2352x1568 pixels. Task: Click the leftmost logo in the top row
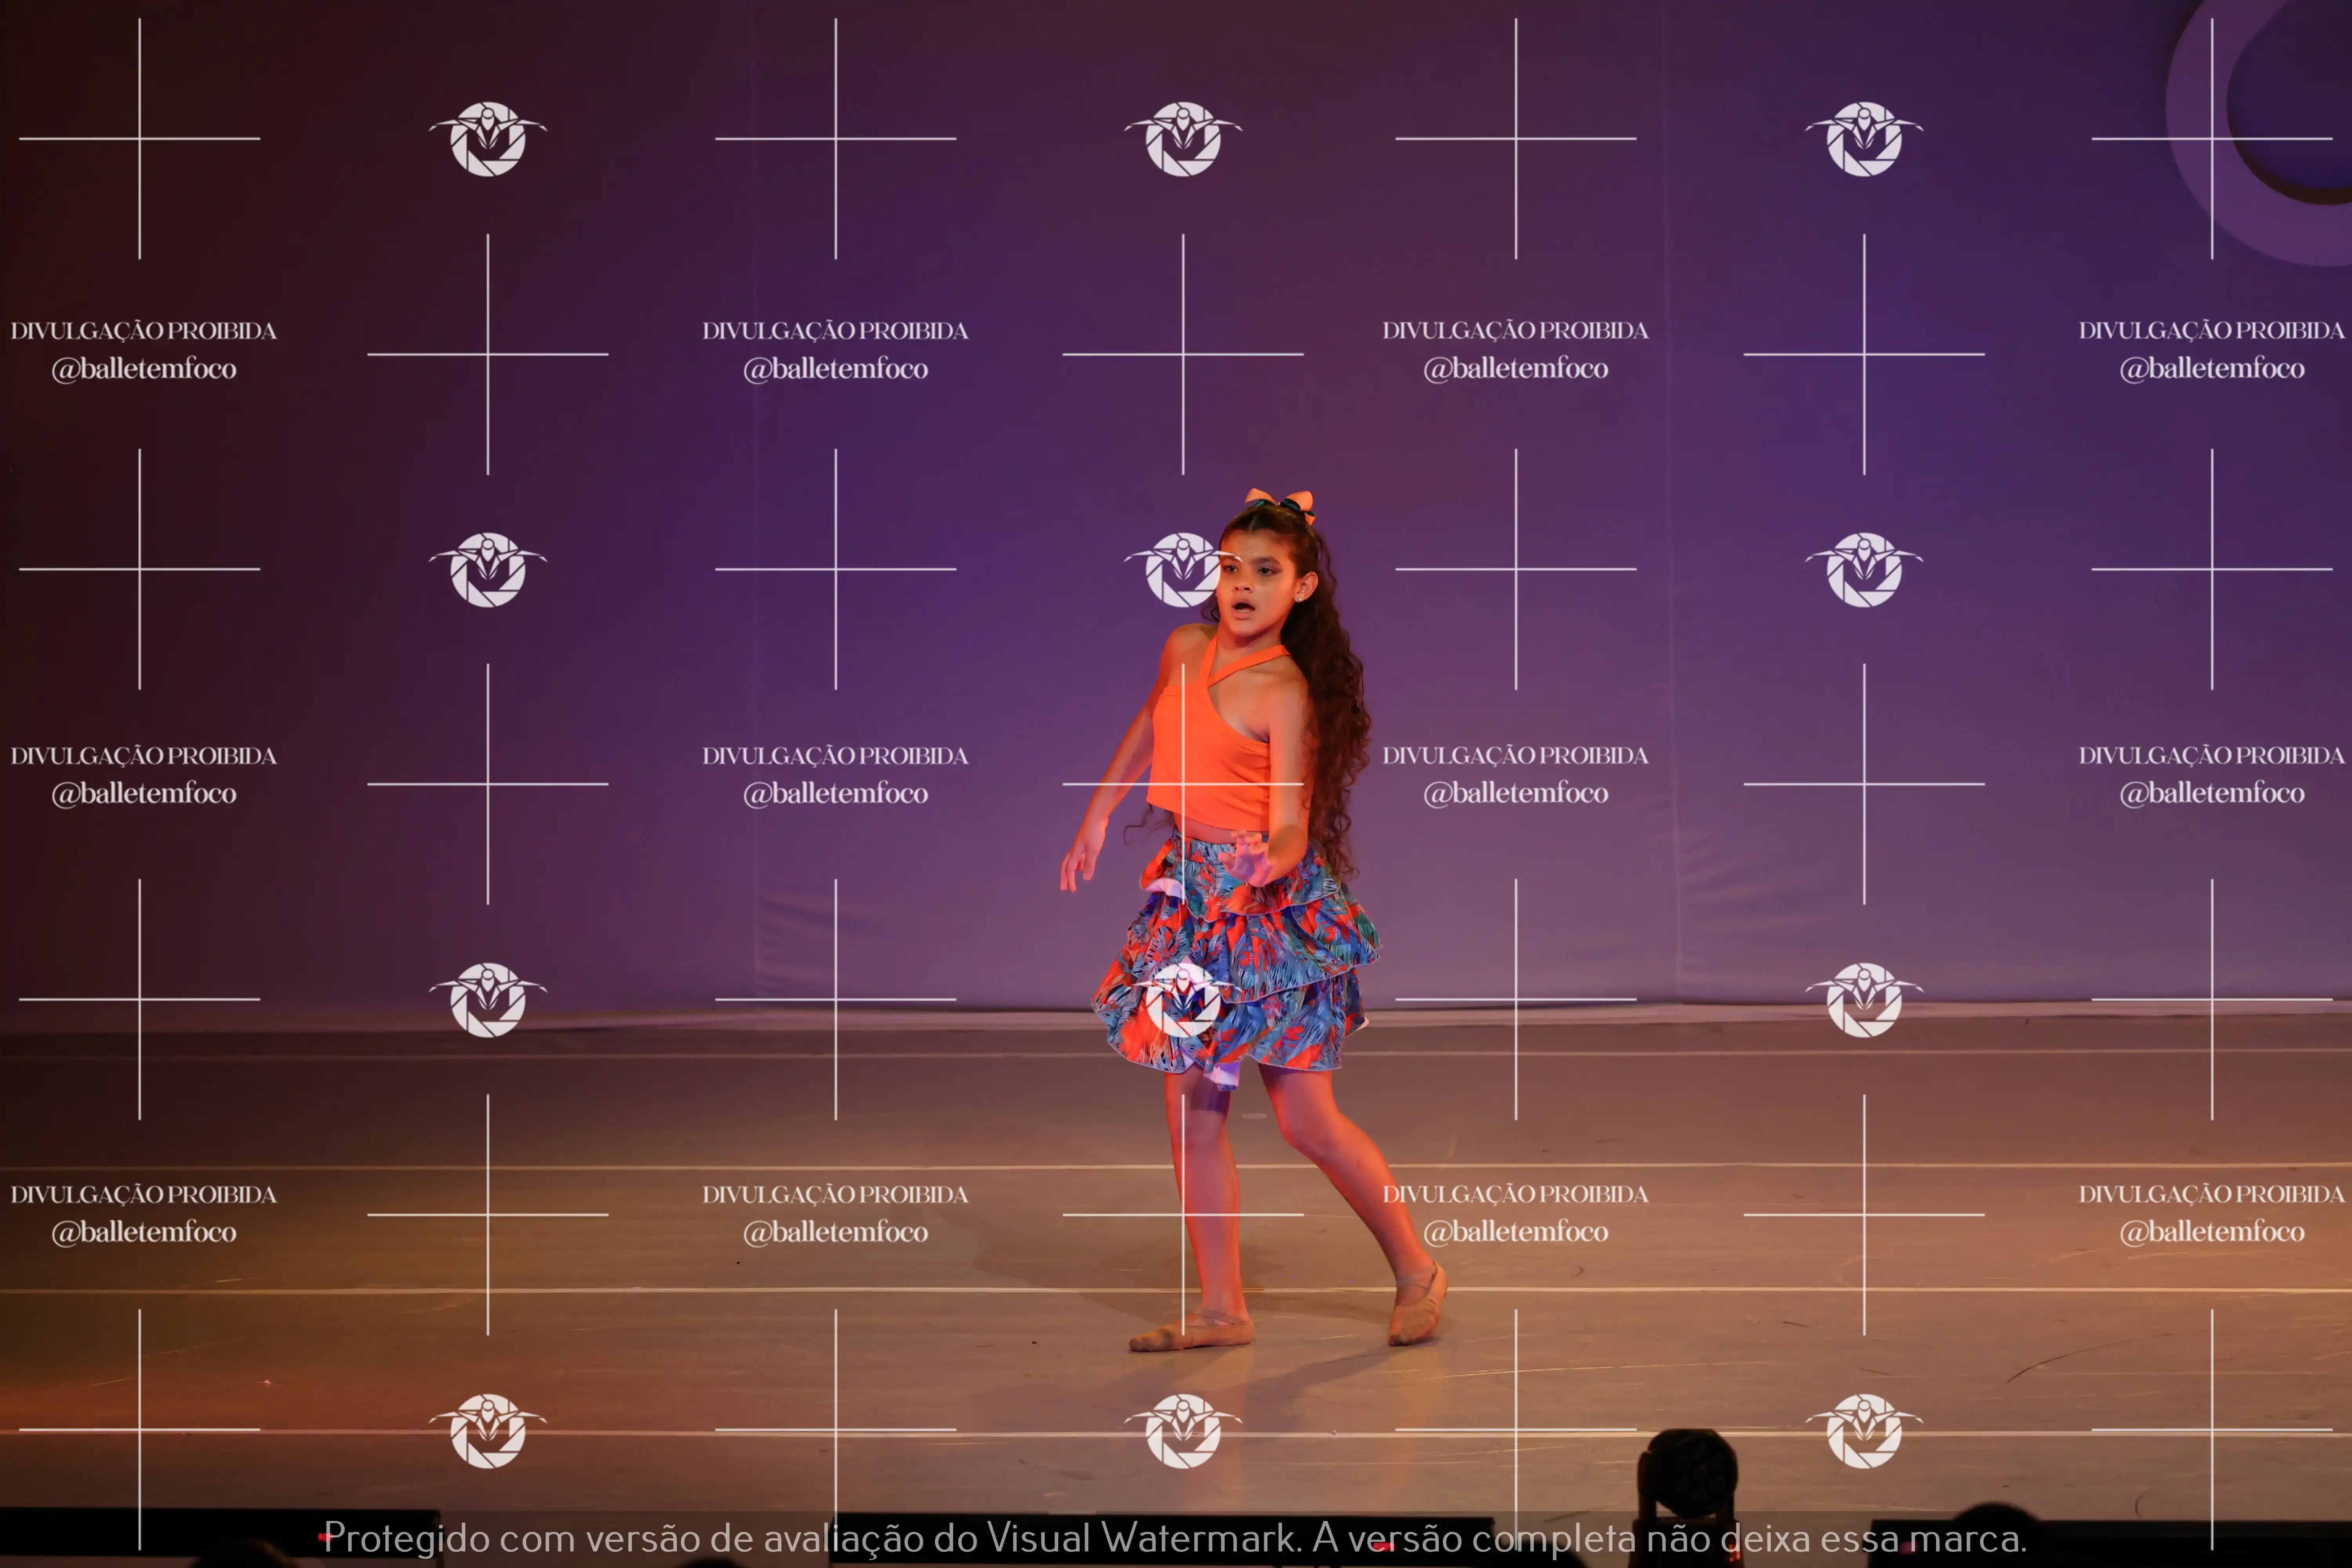tap(488, 139)
